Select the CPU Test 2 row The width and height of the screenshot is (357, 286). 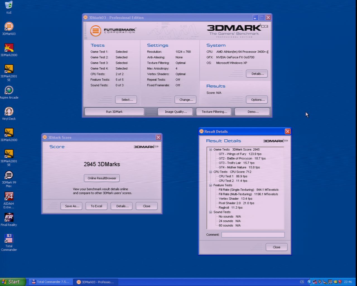click(233, 181)
